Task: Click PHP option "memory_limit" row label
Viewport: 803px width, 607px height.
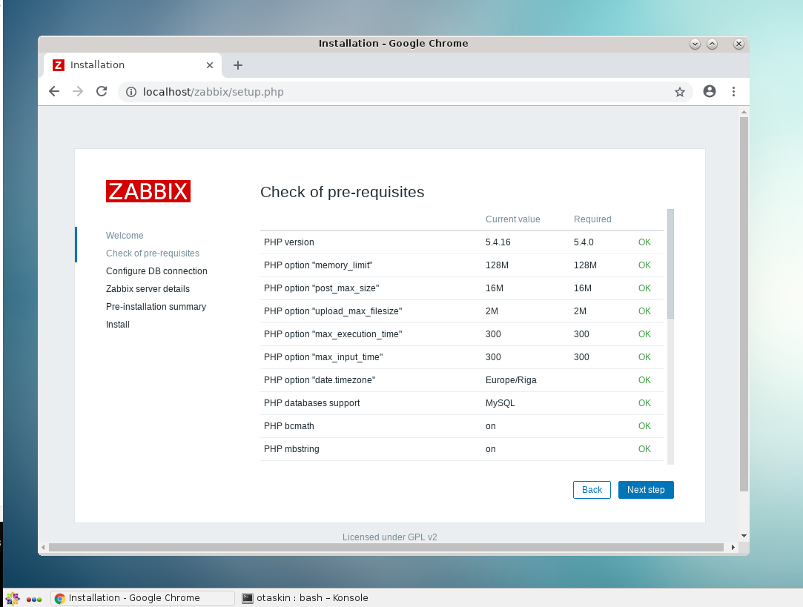Action: pos(318,265)
